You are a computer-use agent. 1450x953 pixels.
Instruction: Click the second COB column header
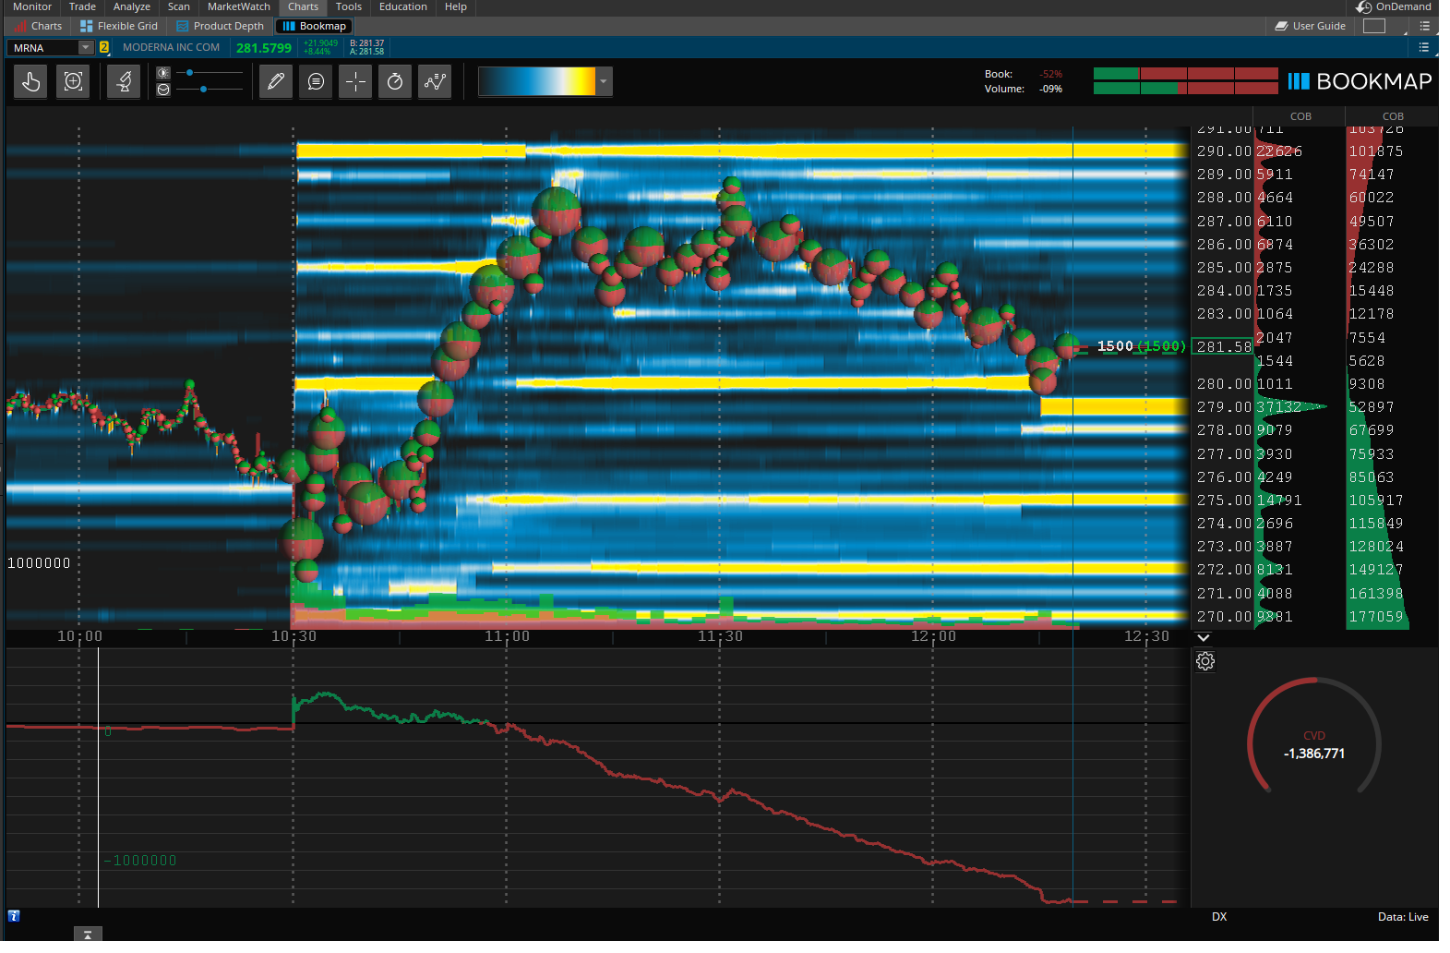[x=1393, y=116]
